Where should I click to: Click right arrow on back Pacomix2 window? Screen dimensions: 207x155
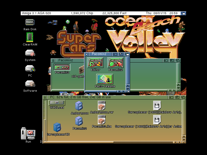click(x=174, y=90)
